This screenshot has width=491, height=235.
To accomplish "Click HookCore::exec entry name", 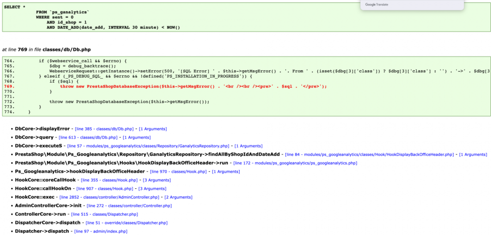I will click(x=35, y=198).
